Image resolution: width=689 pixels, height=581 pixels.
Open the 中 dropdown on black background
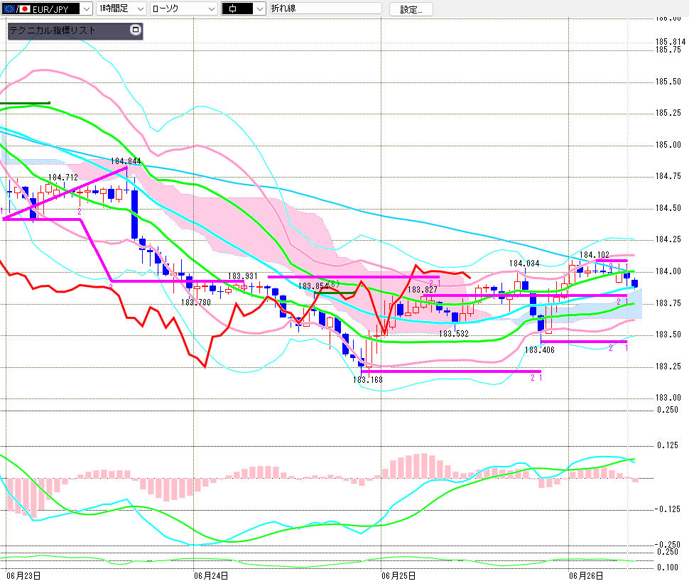coord(260,9)
